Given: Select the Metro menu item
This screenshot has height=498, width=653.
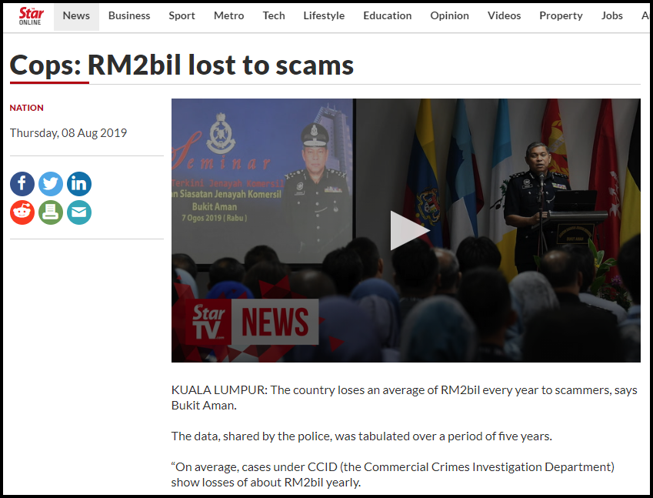Looking at the screenshot, I should pos(228,16).
